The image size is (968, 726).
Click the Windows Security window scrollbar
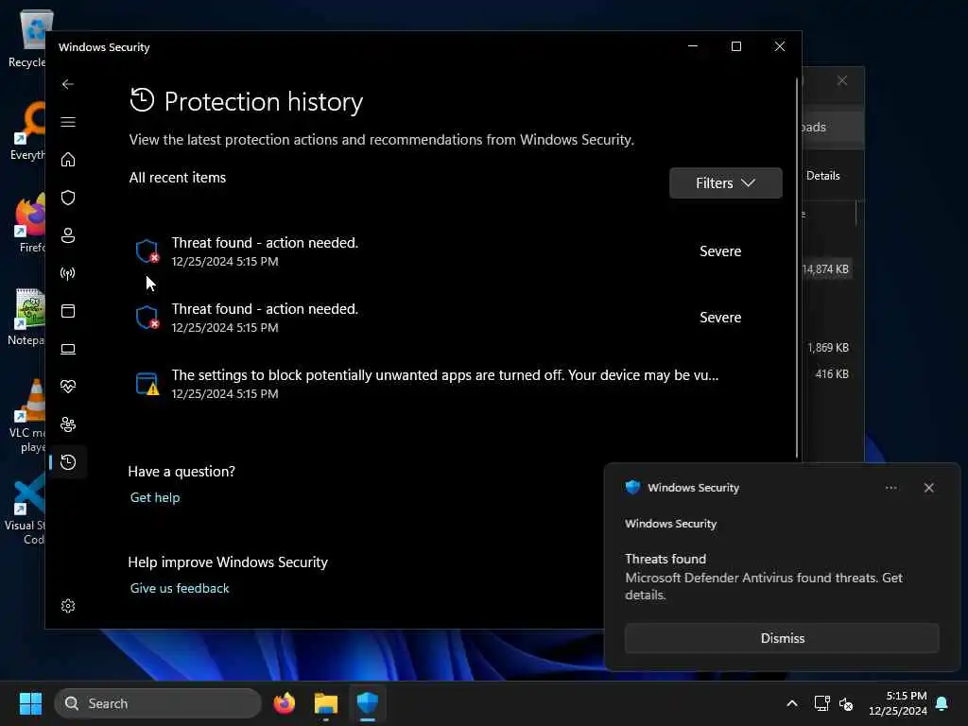[796, 268]
